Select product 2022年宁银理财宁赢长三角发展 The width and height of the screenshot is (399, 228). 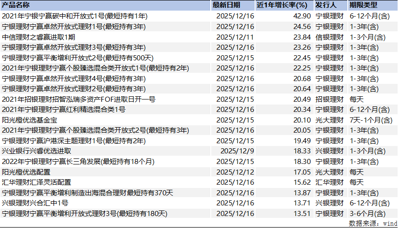coord(78,162)
